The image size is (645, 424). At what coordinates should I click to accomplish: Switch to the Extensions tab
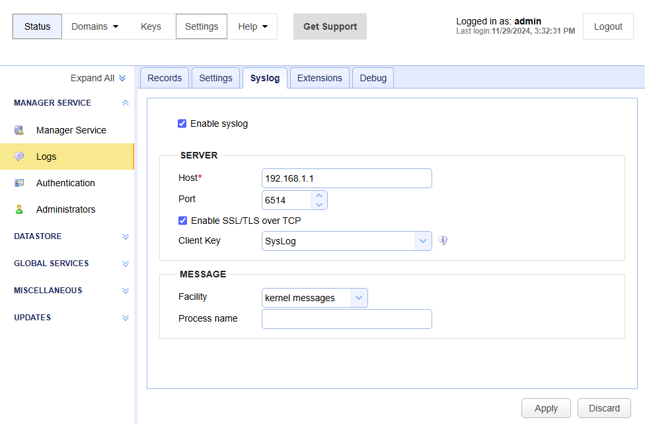point(320,78)
